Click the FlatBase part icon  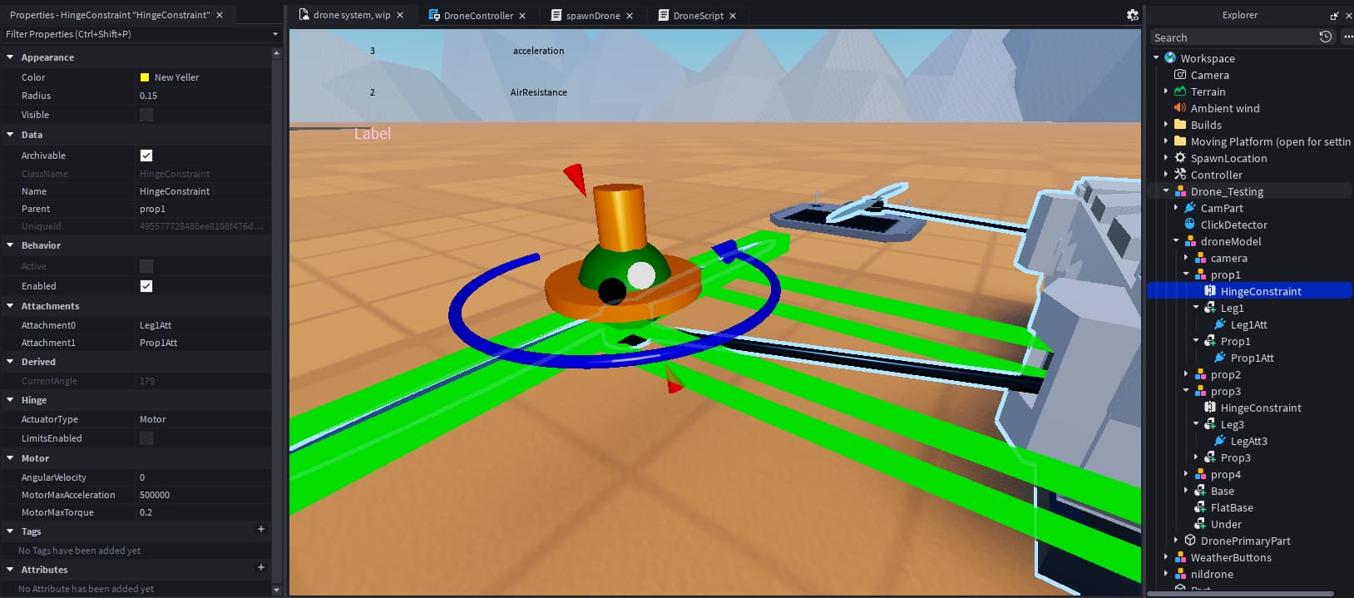pyautogui.click(x=1200, y=507)
